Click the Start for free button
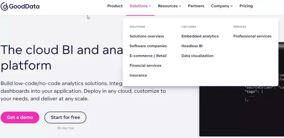284x138 pixels. tap(65, 117)
